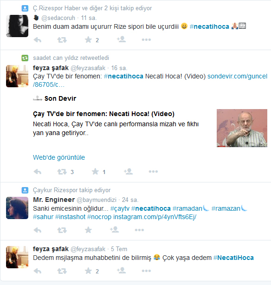Viewport: 271px width, 285px height.
Task: Follow Mr. Engineer with add-person icon
Action: click(114, 230)
